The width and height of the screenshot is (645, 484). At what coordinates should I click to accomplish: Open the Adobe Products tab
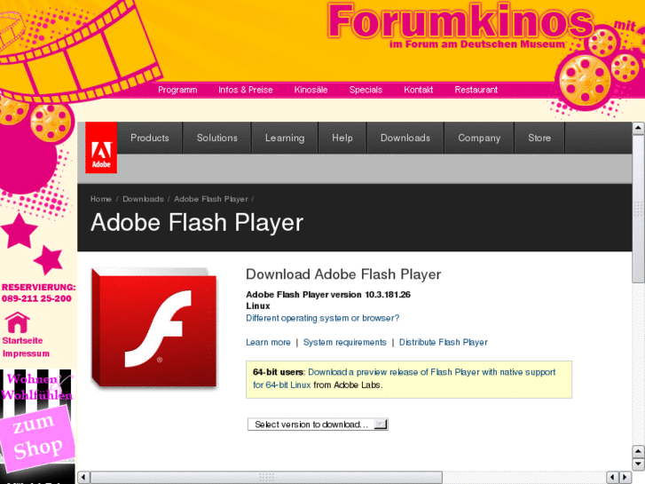click(x=150, y=138)
